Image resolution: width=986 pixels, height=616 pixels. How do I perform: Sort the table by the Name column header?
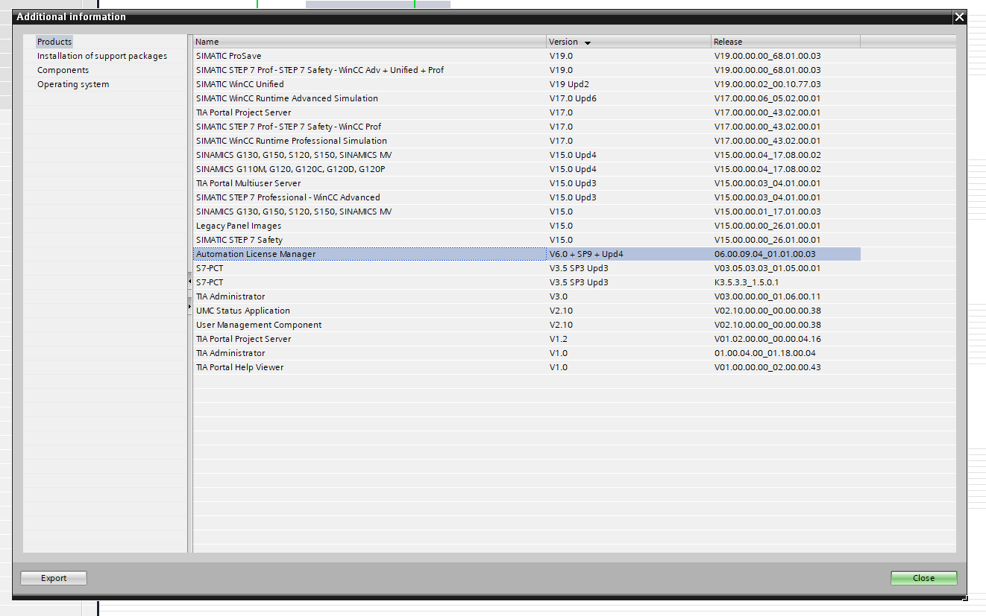370,42
